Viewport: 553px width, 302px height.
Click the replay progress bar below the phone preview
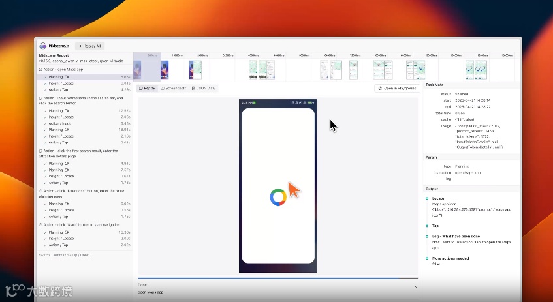point(278,278)
